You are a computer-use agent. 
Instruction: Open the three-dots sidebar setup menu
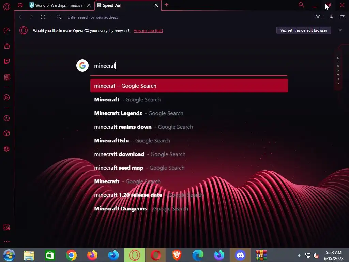tap(7, 242)
